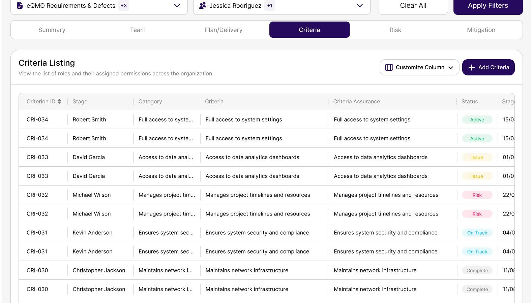Switch to the Summary tab
Image resolution: width=531 pixels, height=303 pixels.
52,30
